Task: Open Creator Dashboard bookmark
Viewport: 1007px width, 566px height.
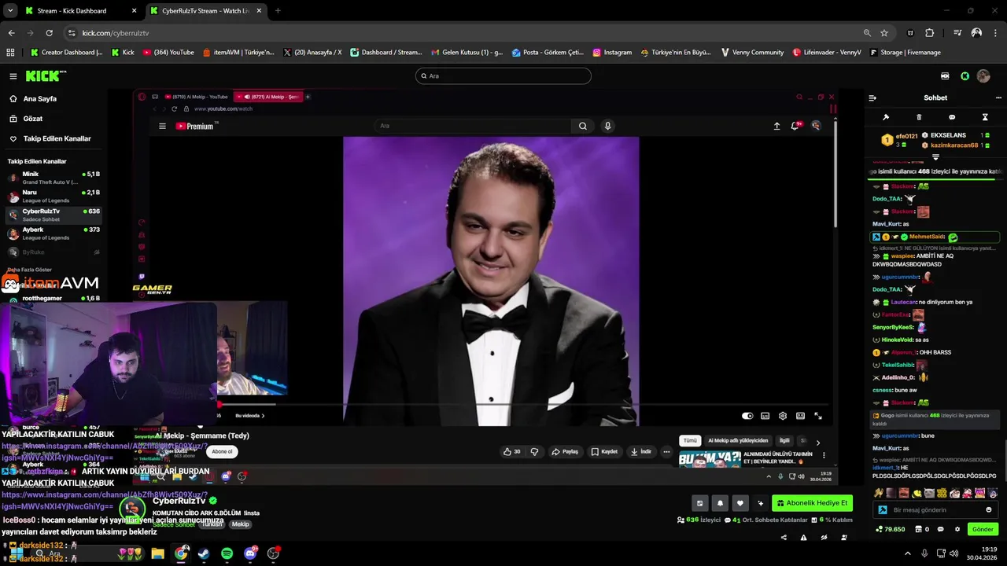Action: click(67, 53)
